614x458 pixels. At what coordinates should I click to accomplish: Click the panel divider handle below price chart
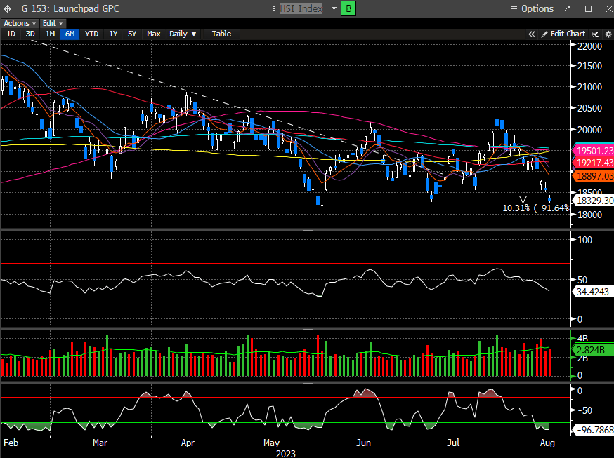[x=308, y=230]
